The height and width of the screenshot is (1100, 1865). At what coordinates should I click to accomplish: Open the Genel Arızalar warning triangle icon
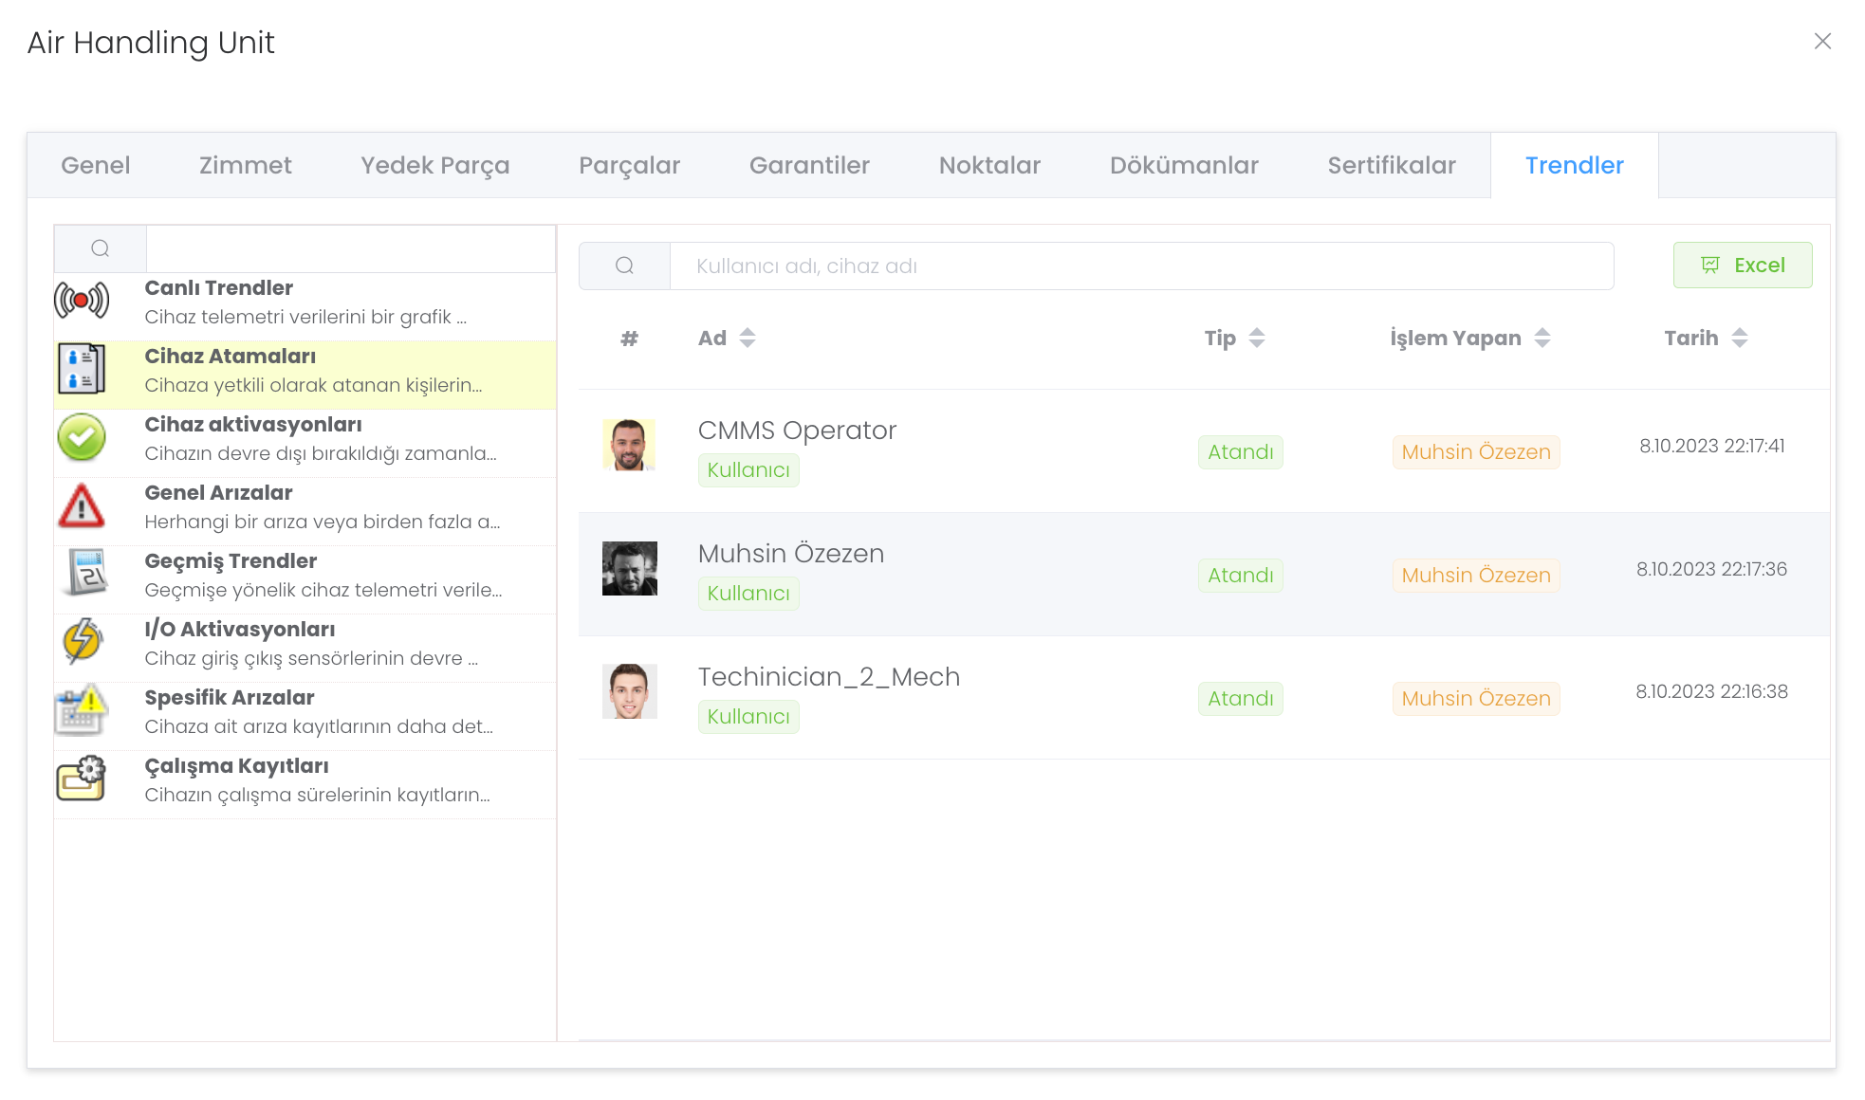(x=82, y=505)
